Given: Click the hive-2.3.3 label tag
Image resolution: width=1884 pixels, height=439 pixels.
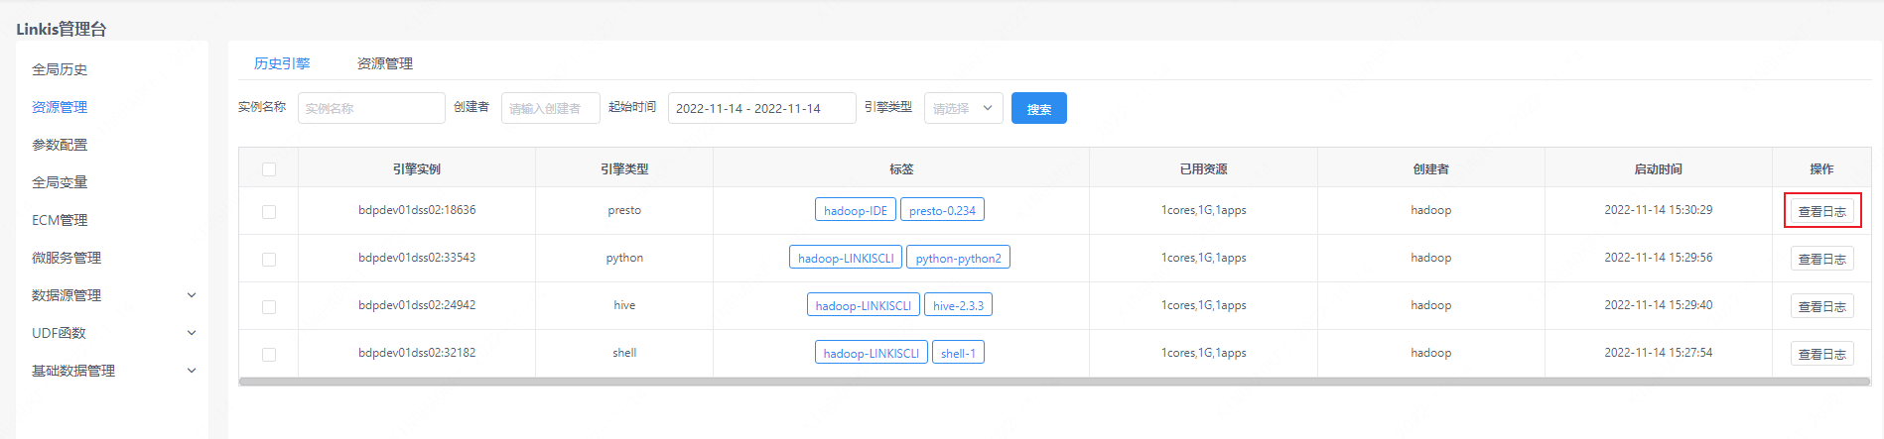Looking at the screenshot, I should [x=958, y=305].
